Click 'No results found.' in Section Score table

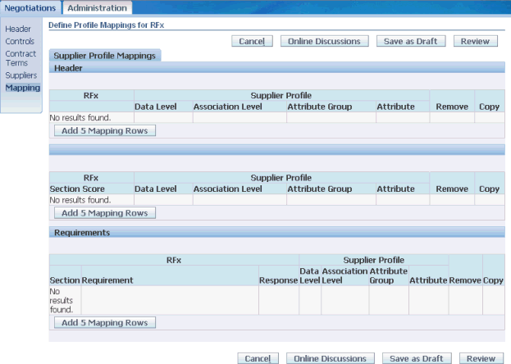80,200
